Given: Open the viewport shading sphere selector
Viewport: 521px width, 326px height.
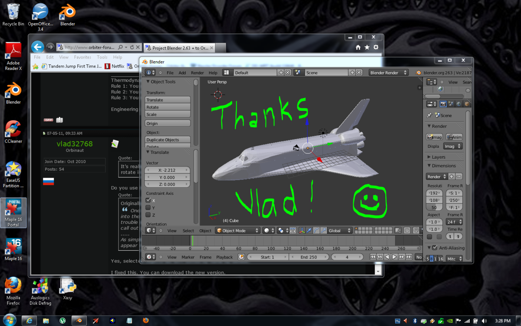Looking at the screenshot, I should click(268, 230).
